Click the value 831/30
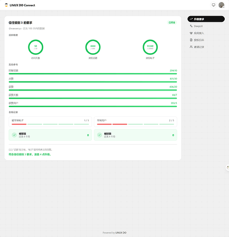229x237 pixels. pos(174,79)
